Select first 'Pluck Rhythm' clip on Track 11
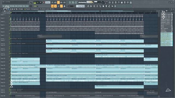Image resolution: width=175 pixels, height=98 pixels. point(58,46)
